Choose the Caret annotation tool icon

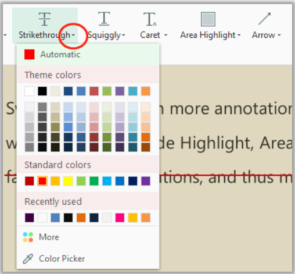point(150,19)
